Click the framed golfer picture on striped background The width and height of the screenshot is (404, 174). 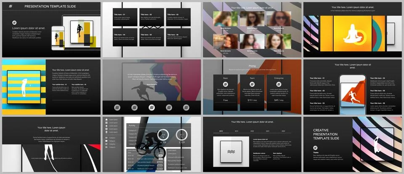[24, 87]
